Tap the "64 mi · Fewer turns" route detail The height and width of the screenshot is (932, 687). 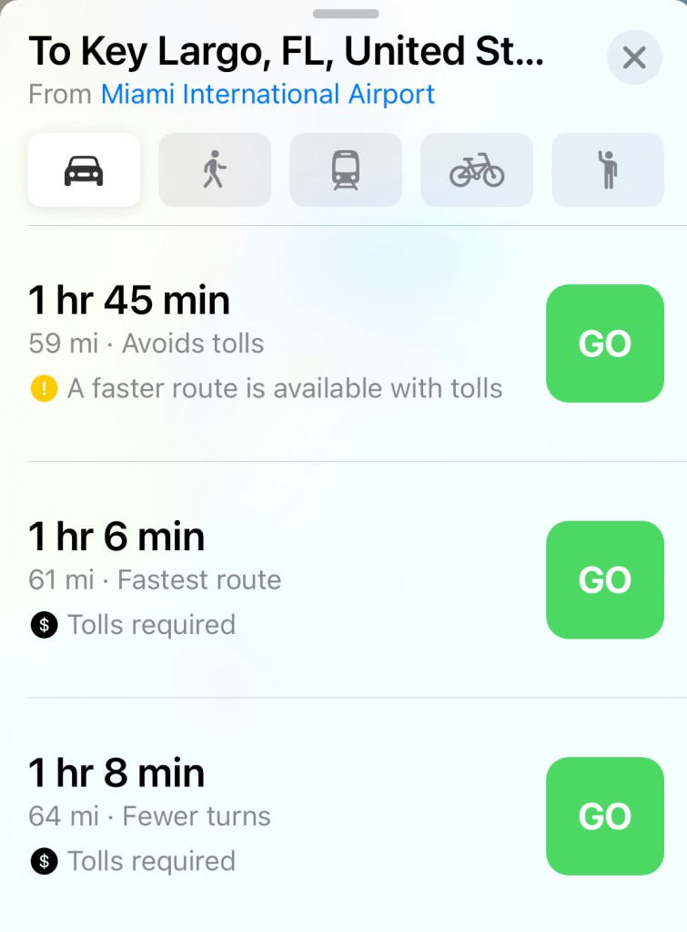(x=150, y=816)
